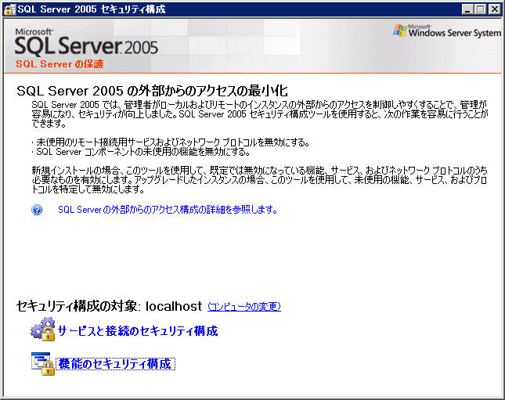Click heading 'SQL Server 2005 の外部からのアクセスの最小化'
505x400 pixels.
tap(152, 91)
